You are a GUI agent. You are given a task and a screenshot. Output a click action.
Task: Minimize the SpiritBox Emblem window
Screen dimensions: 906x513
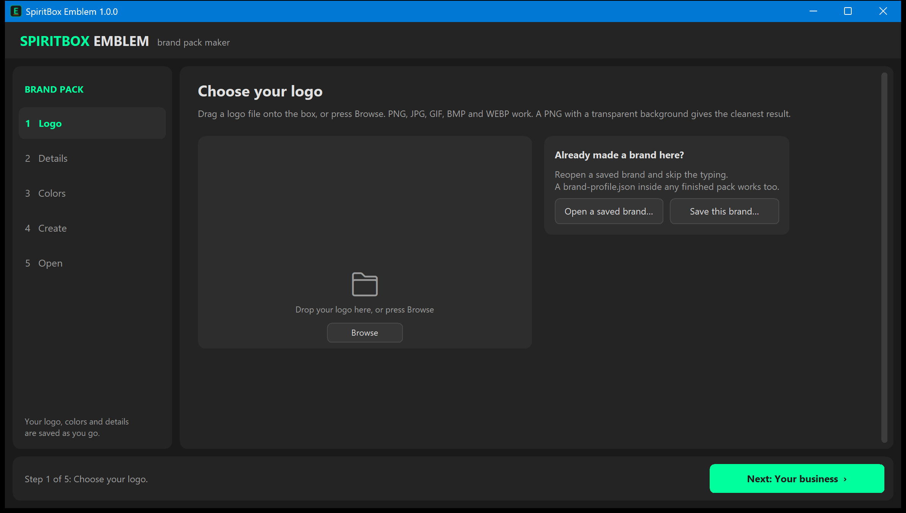click(813, 11)
